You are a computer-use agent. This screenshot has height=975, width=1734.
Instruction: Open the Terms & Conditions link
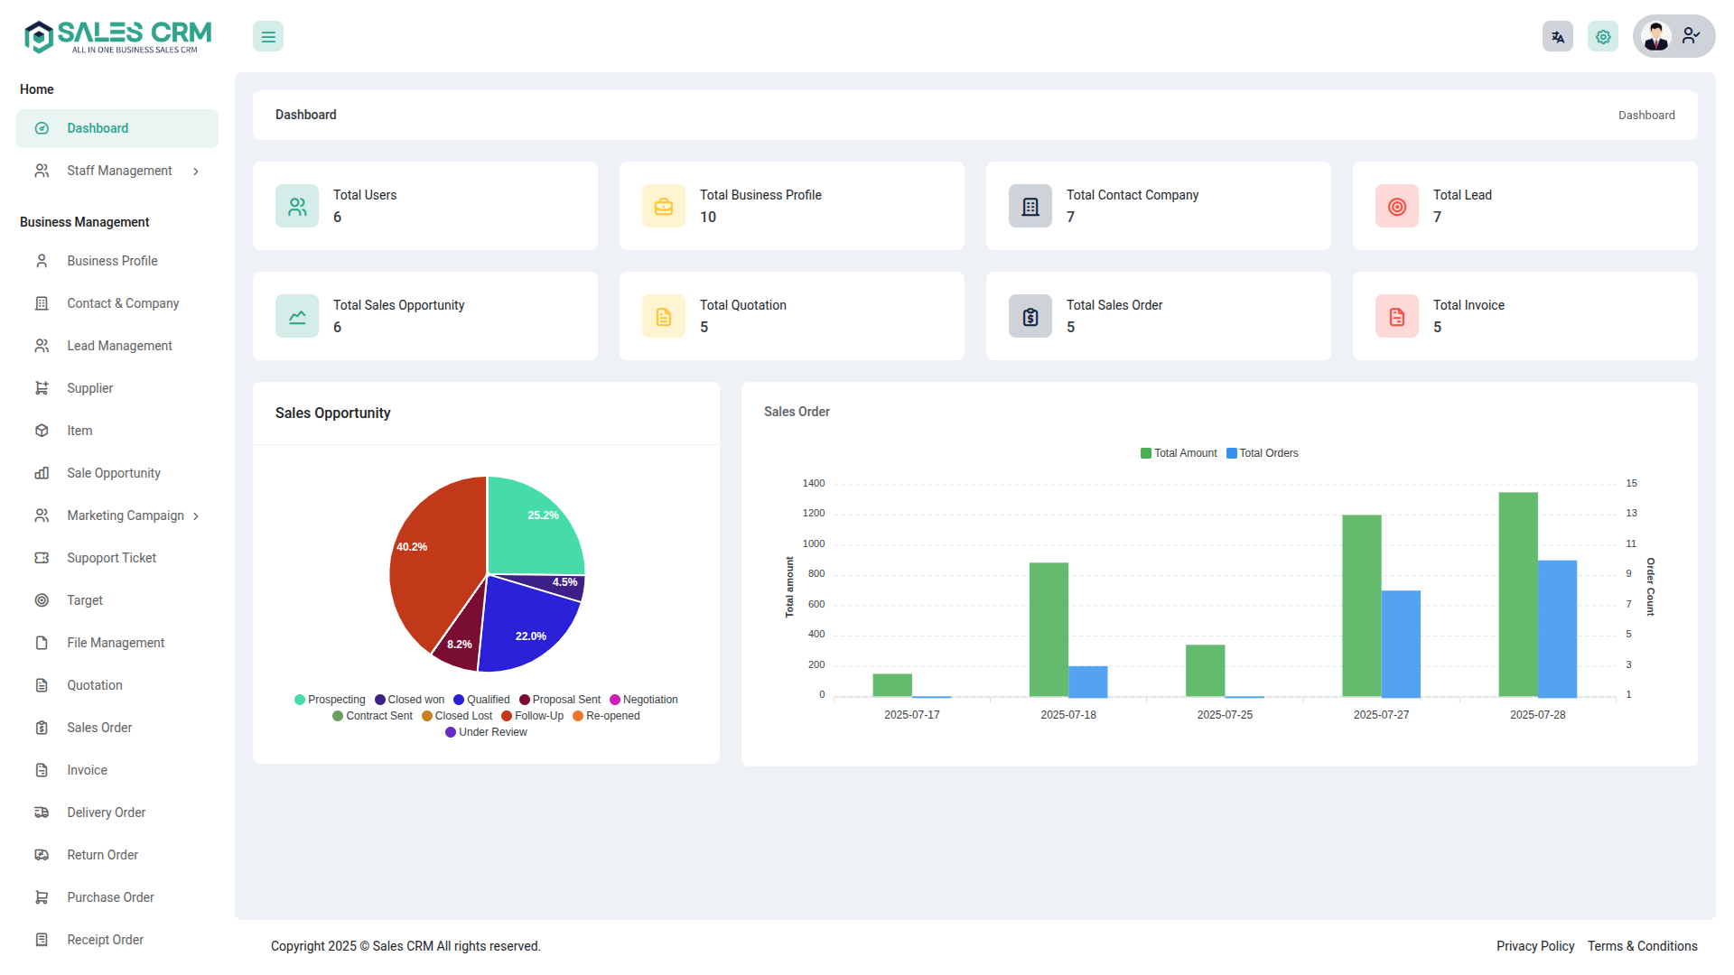pyautogui.click(x=1642, y=946)
